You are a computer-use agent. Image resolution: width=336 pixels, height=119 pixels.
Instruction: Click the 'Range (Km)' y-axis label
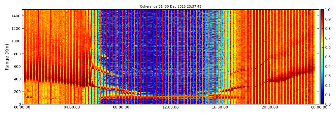click(7, 57)
